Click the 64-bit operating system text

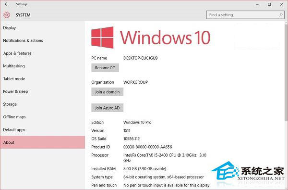[x=164, y=177]
